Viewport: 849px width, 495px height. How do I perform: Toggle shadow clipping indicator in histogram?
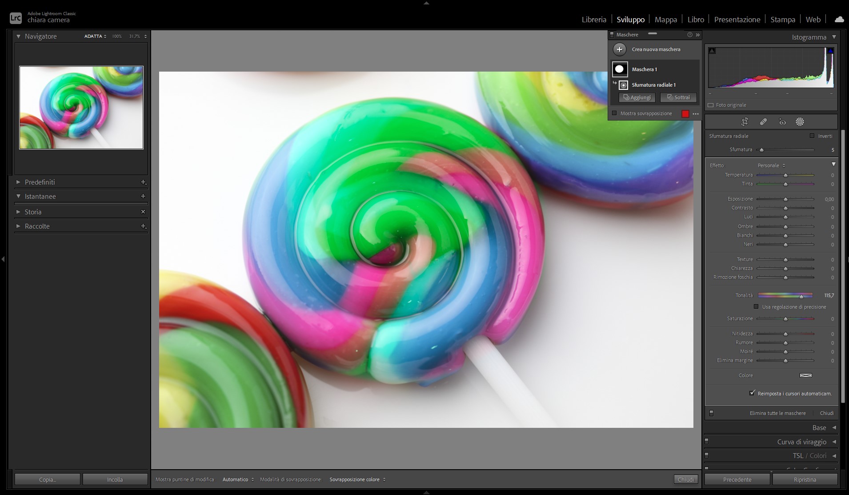pos(712,51)
